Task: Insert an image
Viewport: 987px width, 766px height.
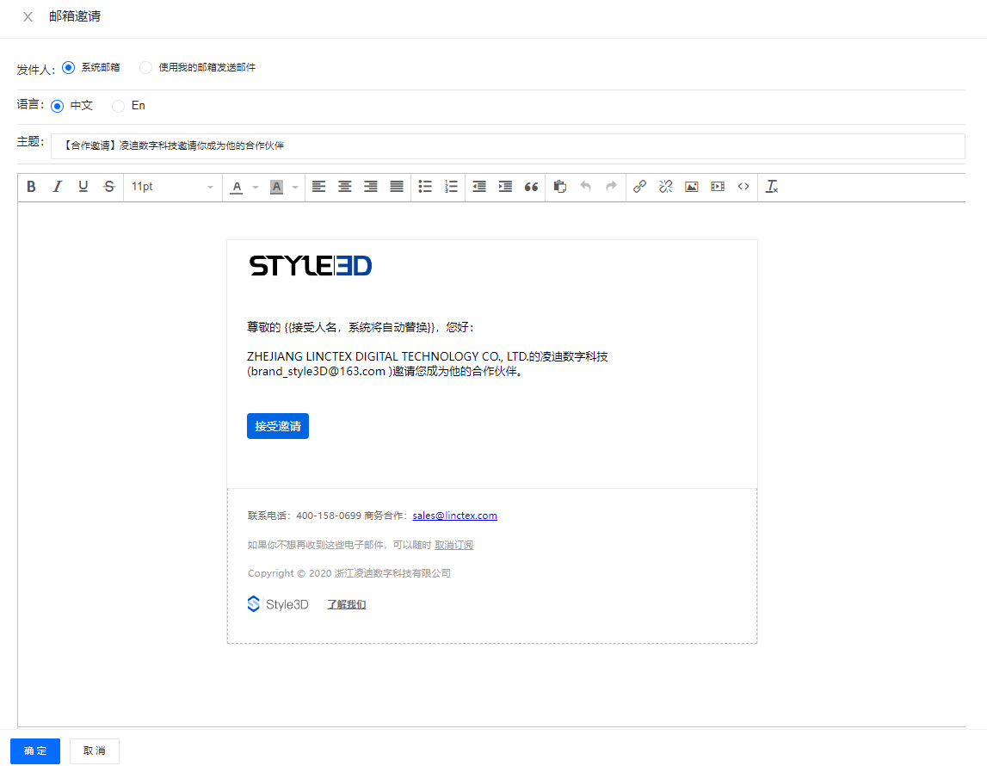Action: click(x=691, y=186)
